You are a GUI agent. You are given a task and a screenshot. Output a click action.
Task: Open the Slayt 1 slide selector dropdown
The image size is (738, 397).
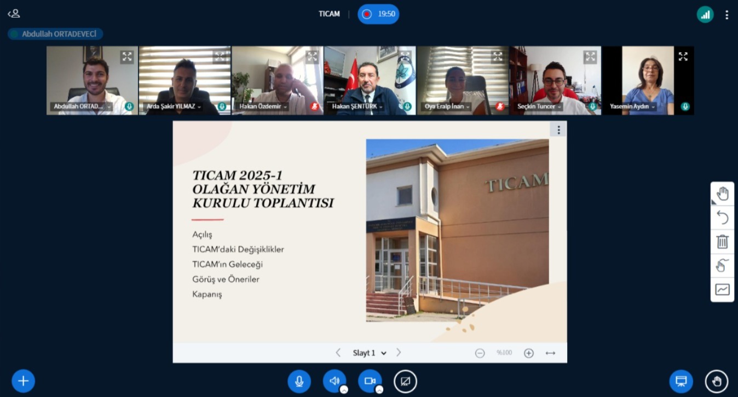click(x=370, y=353)
